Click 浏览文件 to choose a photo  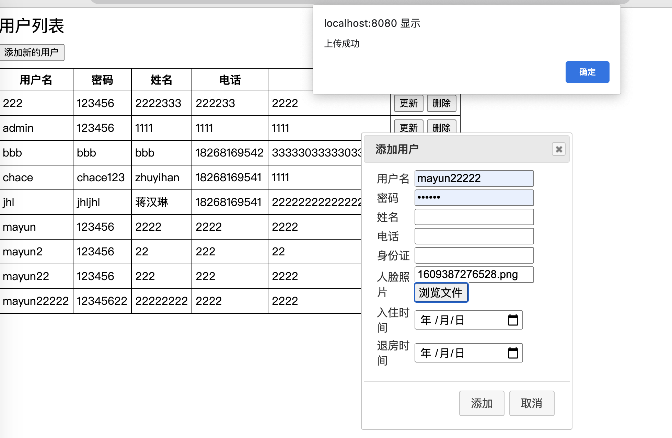441,293
